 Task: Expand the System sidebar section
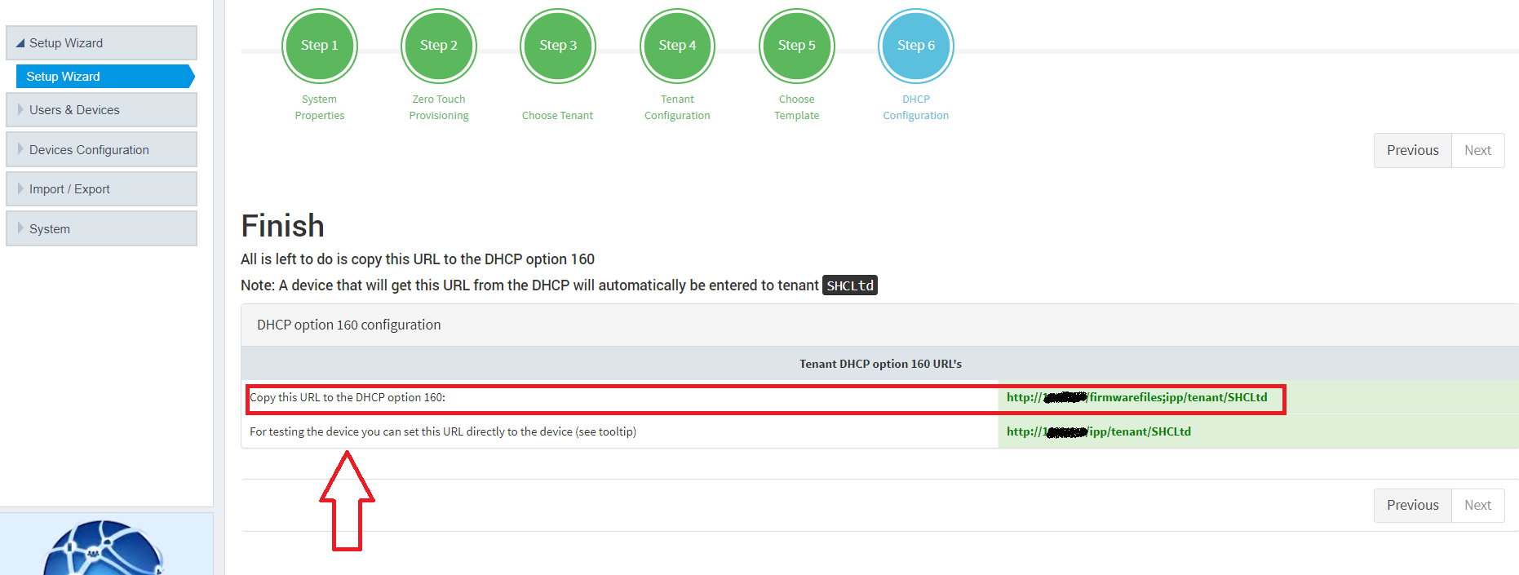coord(101,229)
